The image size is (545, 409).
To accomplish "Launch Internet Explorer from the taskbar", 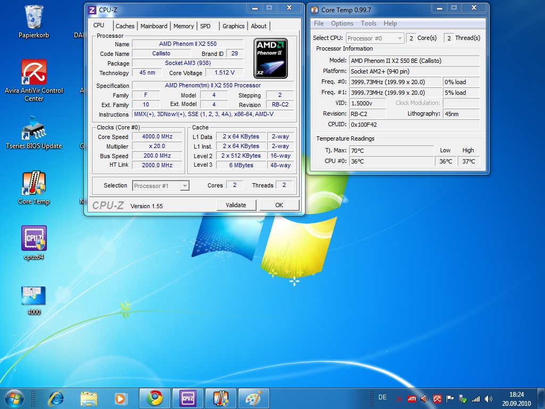I will (x=56, y=398).
